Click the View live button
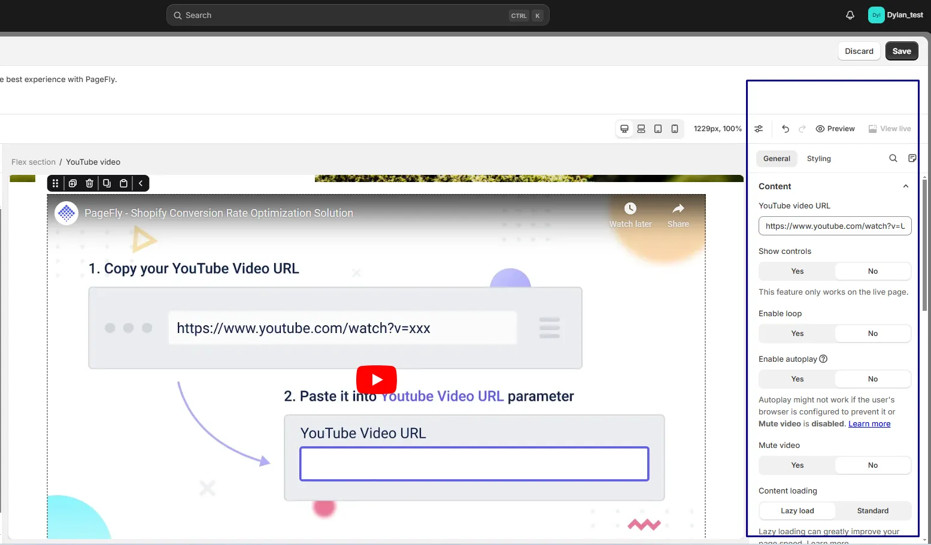Screen dimensions: 931x545 890,129
